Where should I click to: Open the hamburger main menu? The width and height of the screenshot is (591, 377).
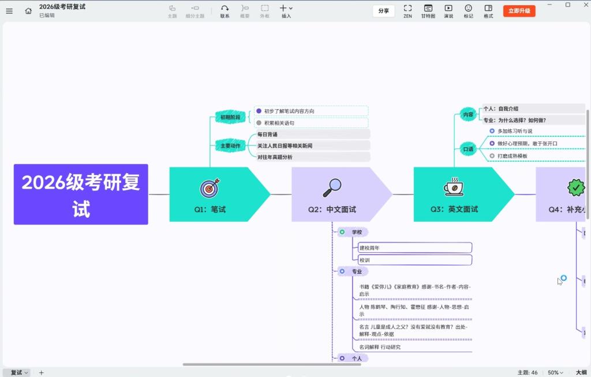coord(9,10)
